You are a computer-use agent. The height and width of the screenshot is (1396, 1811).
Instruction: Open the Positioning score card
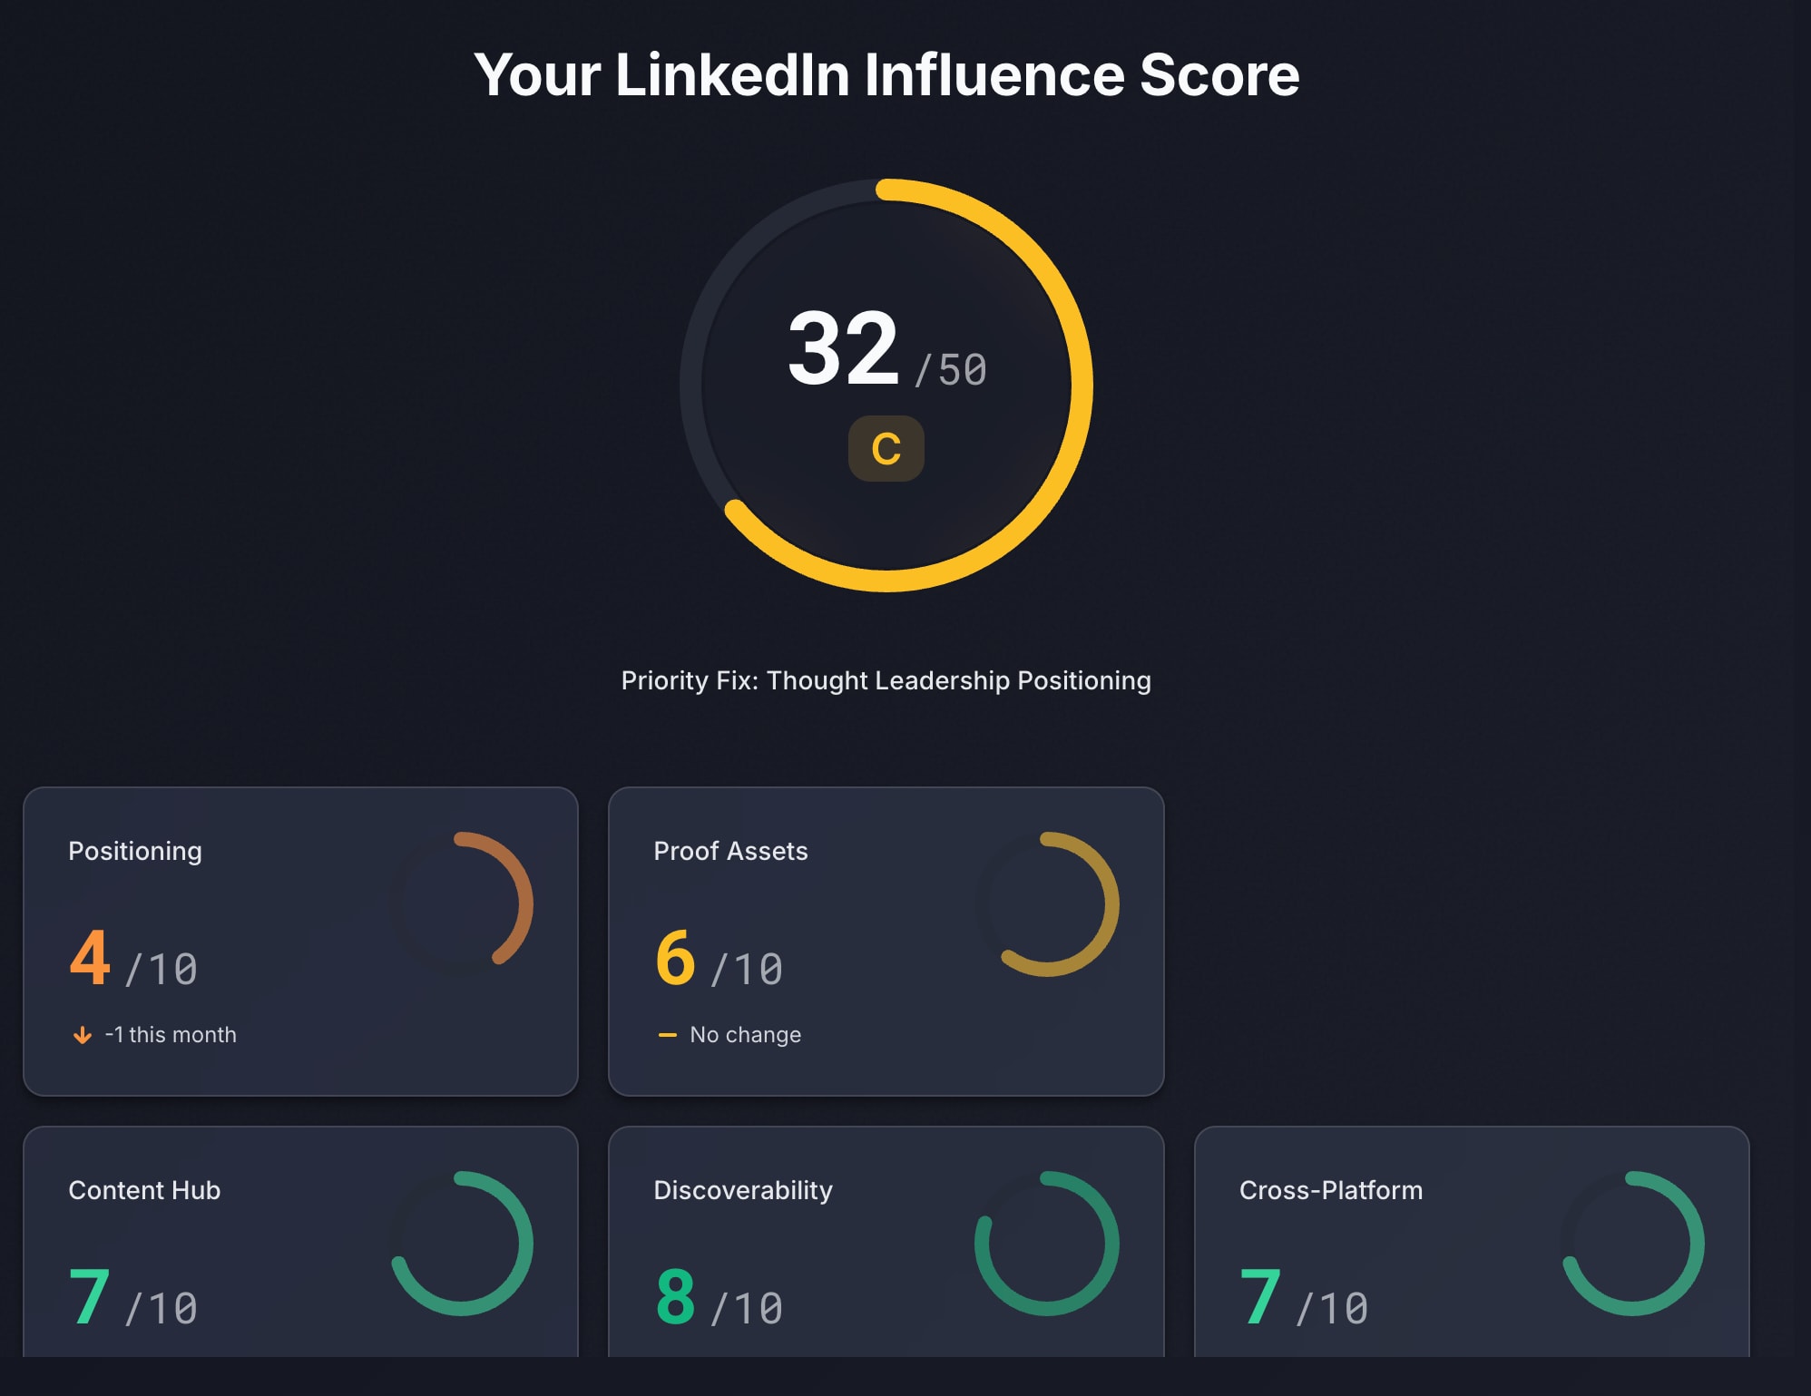tap(299, 941)
